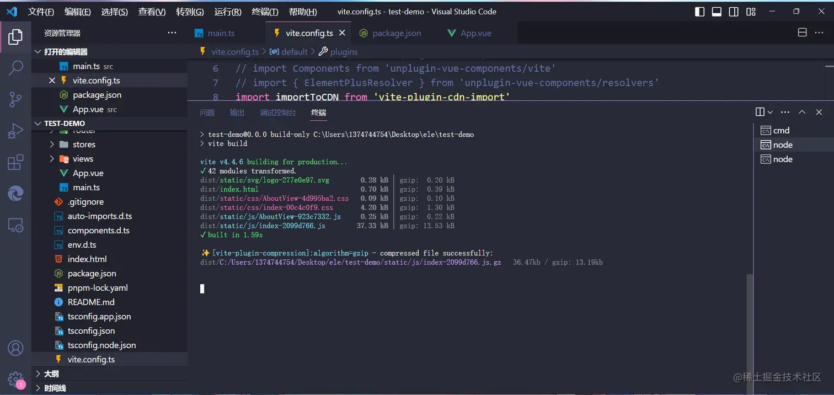Open main.ts src in open editors list

point(110,66)
